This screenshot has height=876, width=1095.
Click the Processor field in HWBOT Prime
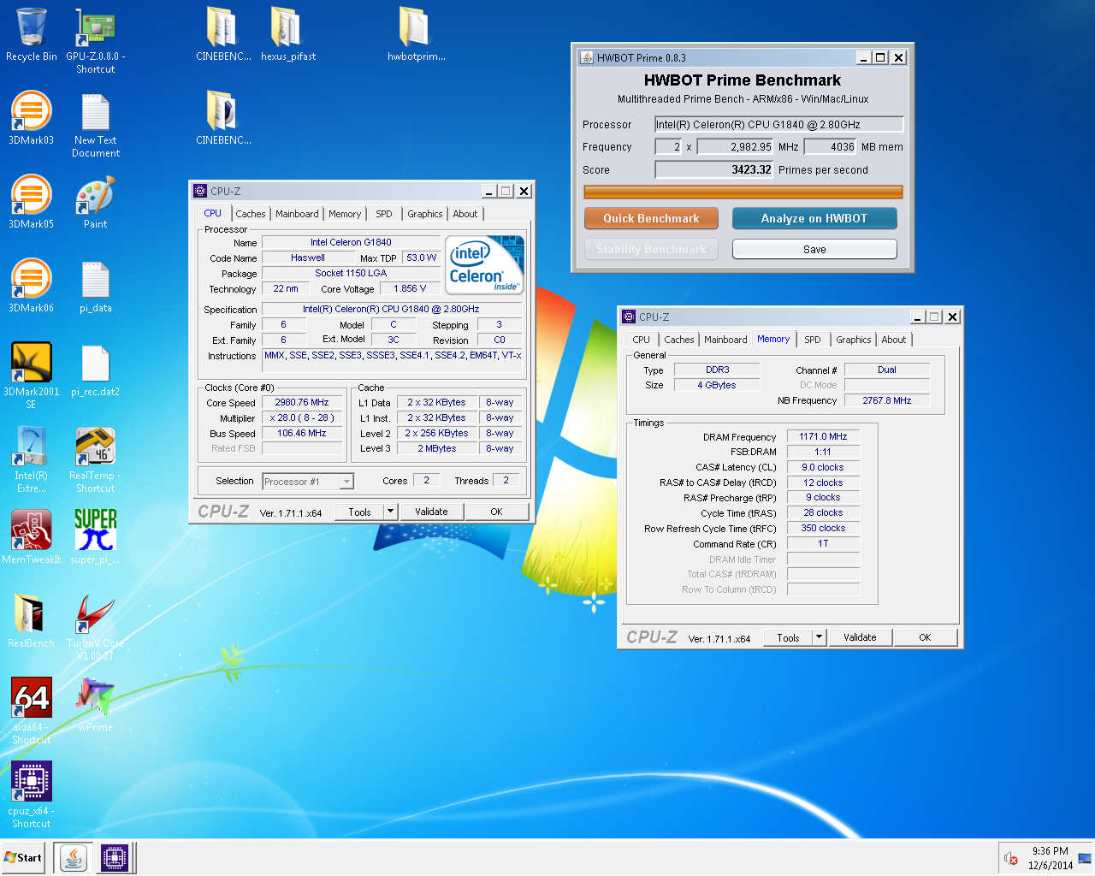click(x=779, y=124)
